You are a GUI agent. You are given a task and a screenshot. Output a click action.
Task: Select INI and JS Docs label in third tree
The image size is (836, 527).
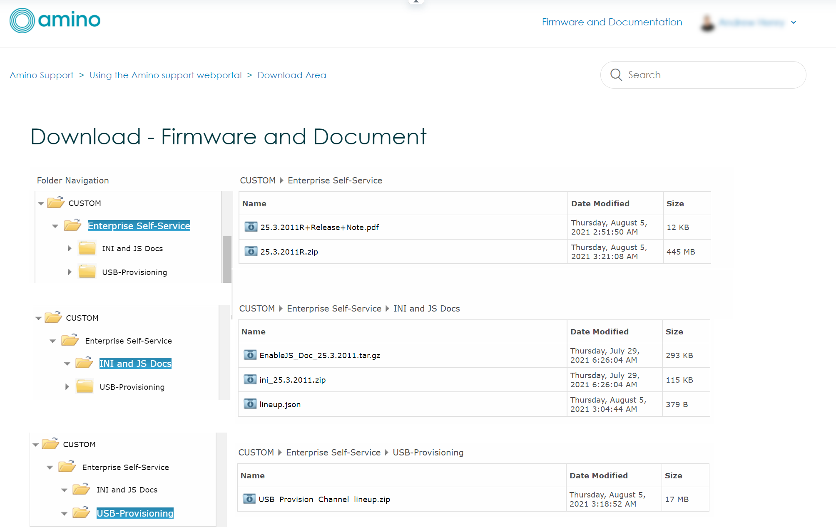coord(127,490)
